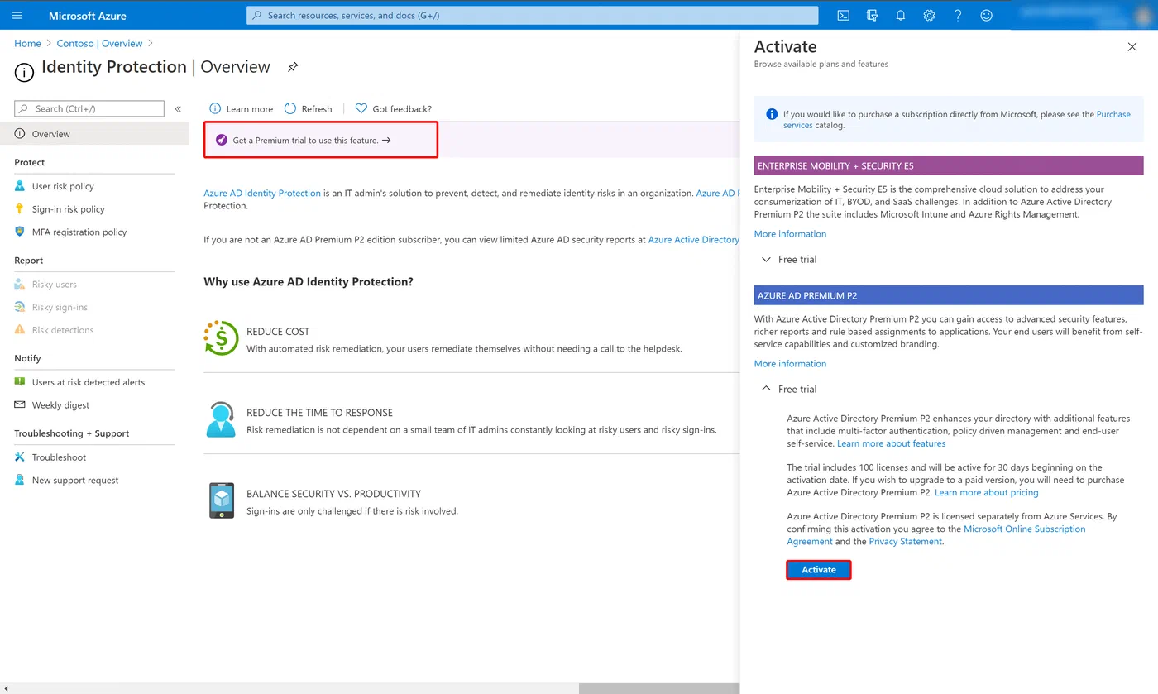Open Purchase services catalog link

[1113, 114]
